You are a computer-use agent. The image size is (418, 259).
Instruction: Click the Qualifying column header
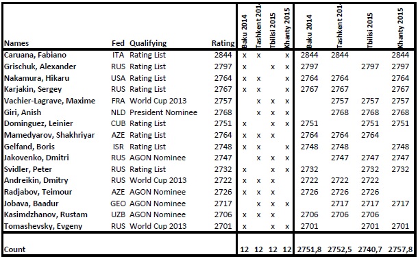pos(148,43)
